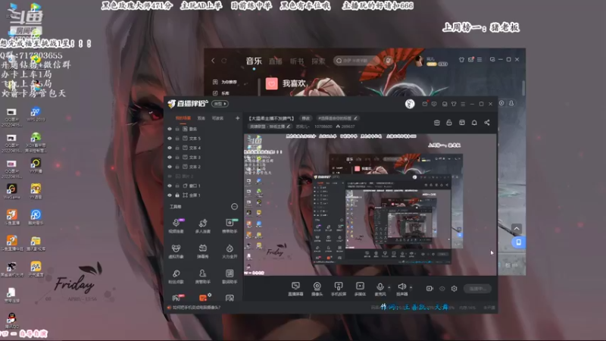Toggle visibility of the top source layer
606x341 pixels.
[x=169, y=129]
